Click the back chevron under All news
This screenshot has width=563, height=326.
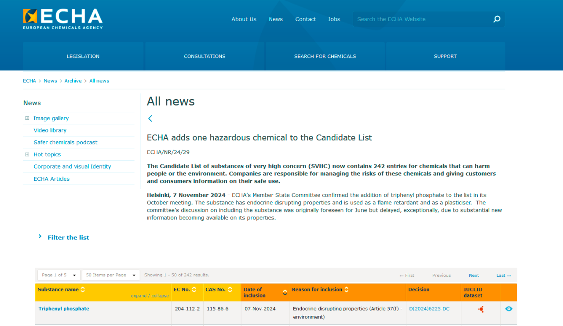pyautogui.click(x=150, y=118)
